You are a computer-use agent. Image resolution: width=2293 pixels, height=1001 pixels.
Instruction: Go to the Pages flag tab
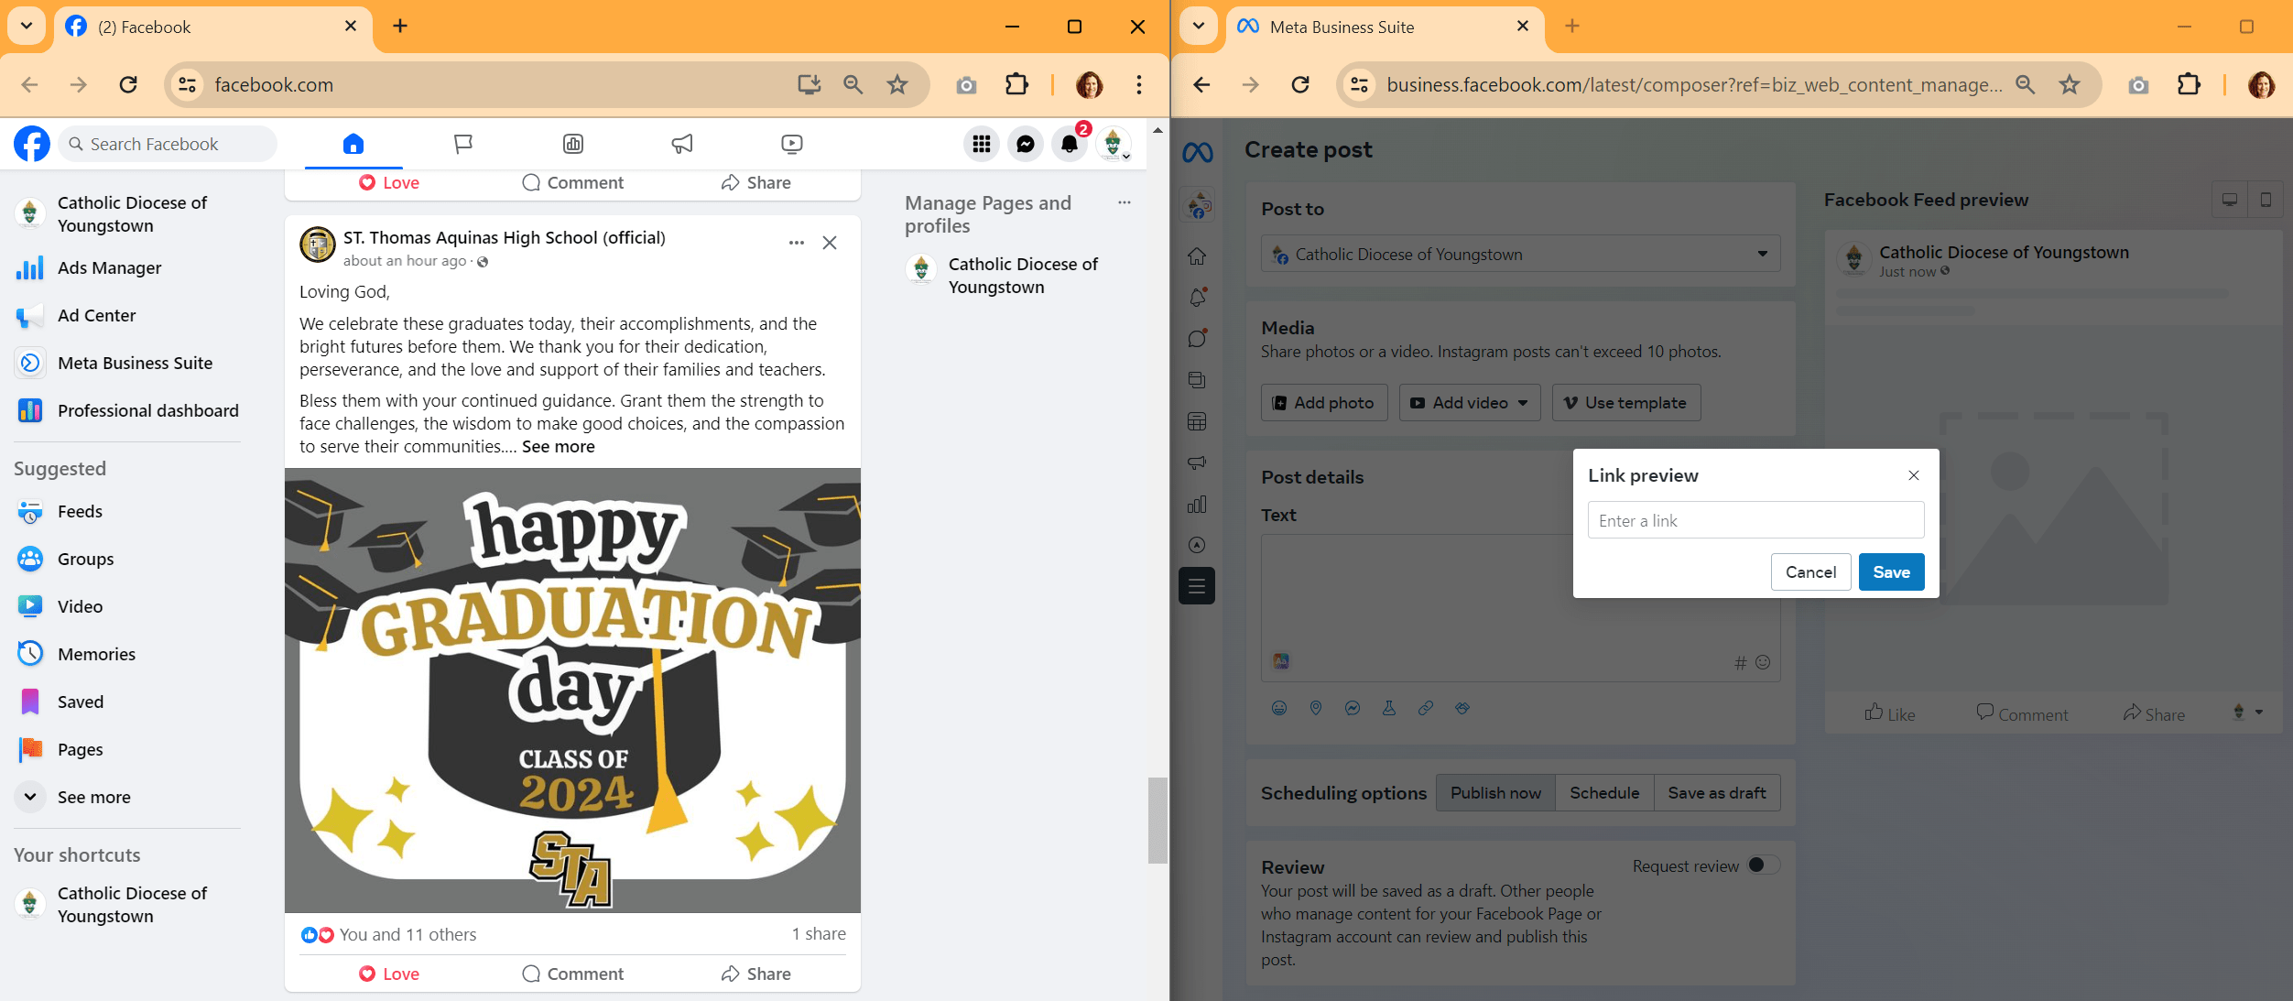click(463, 144)
